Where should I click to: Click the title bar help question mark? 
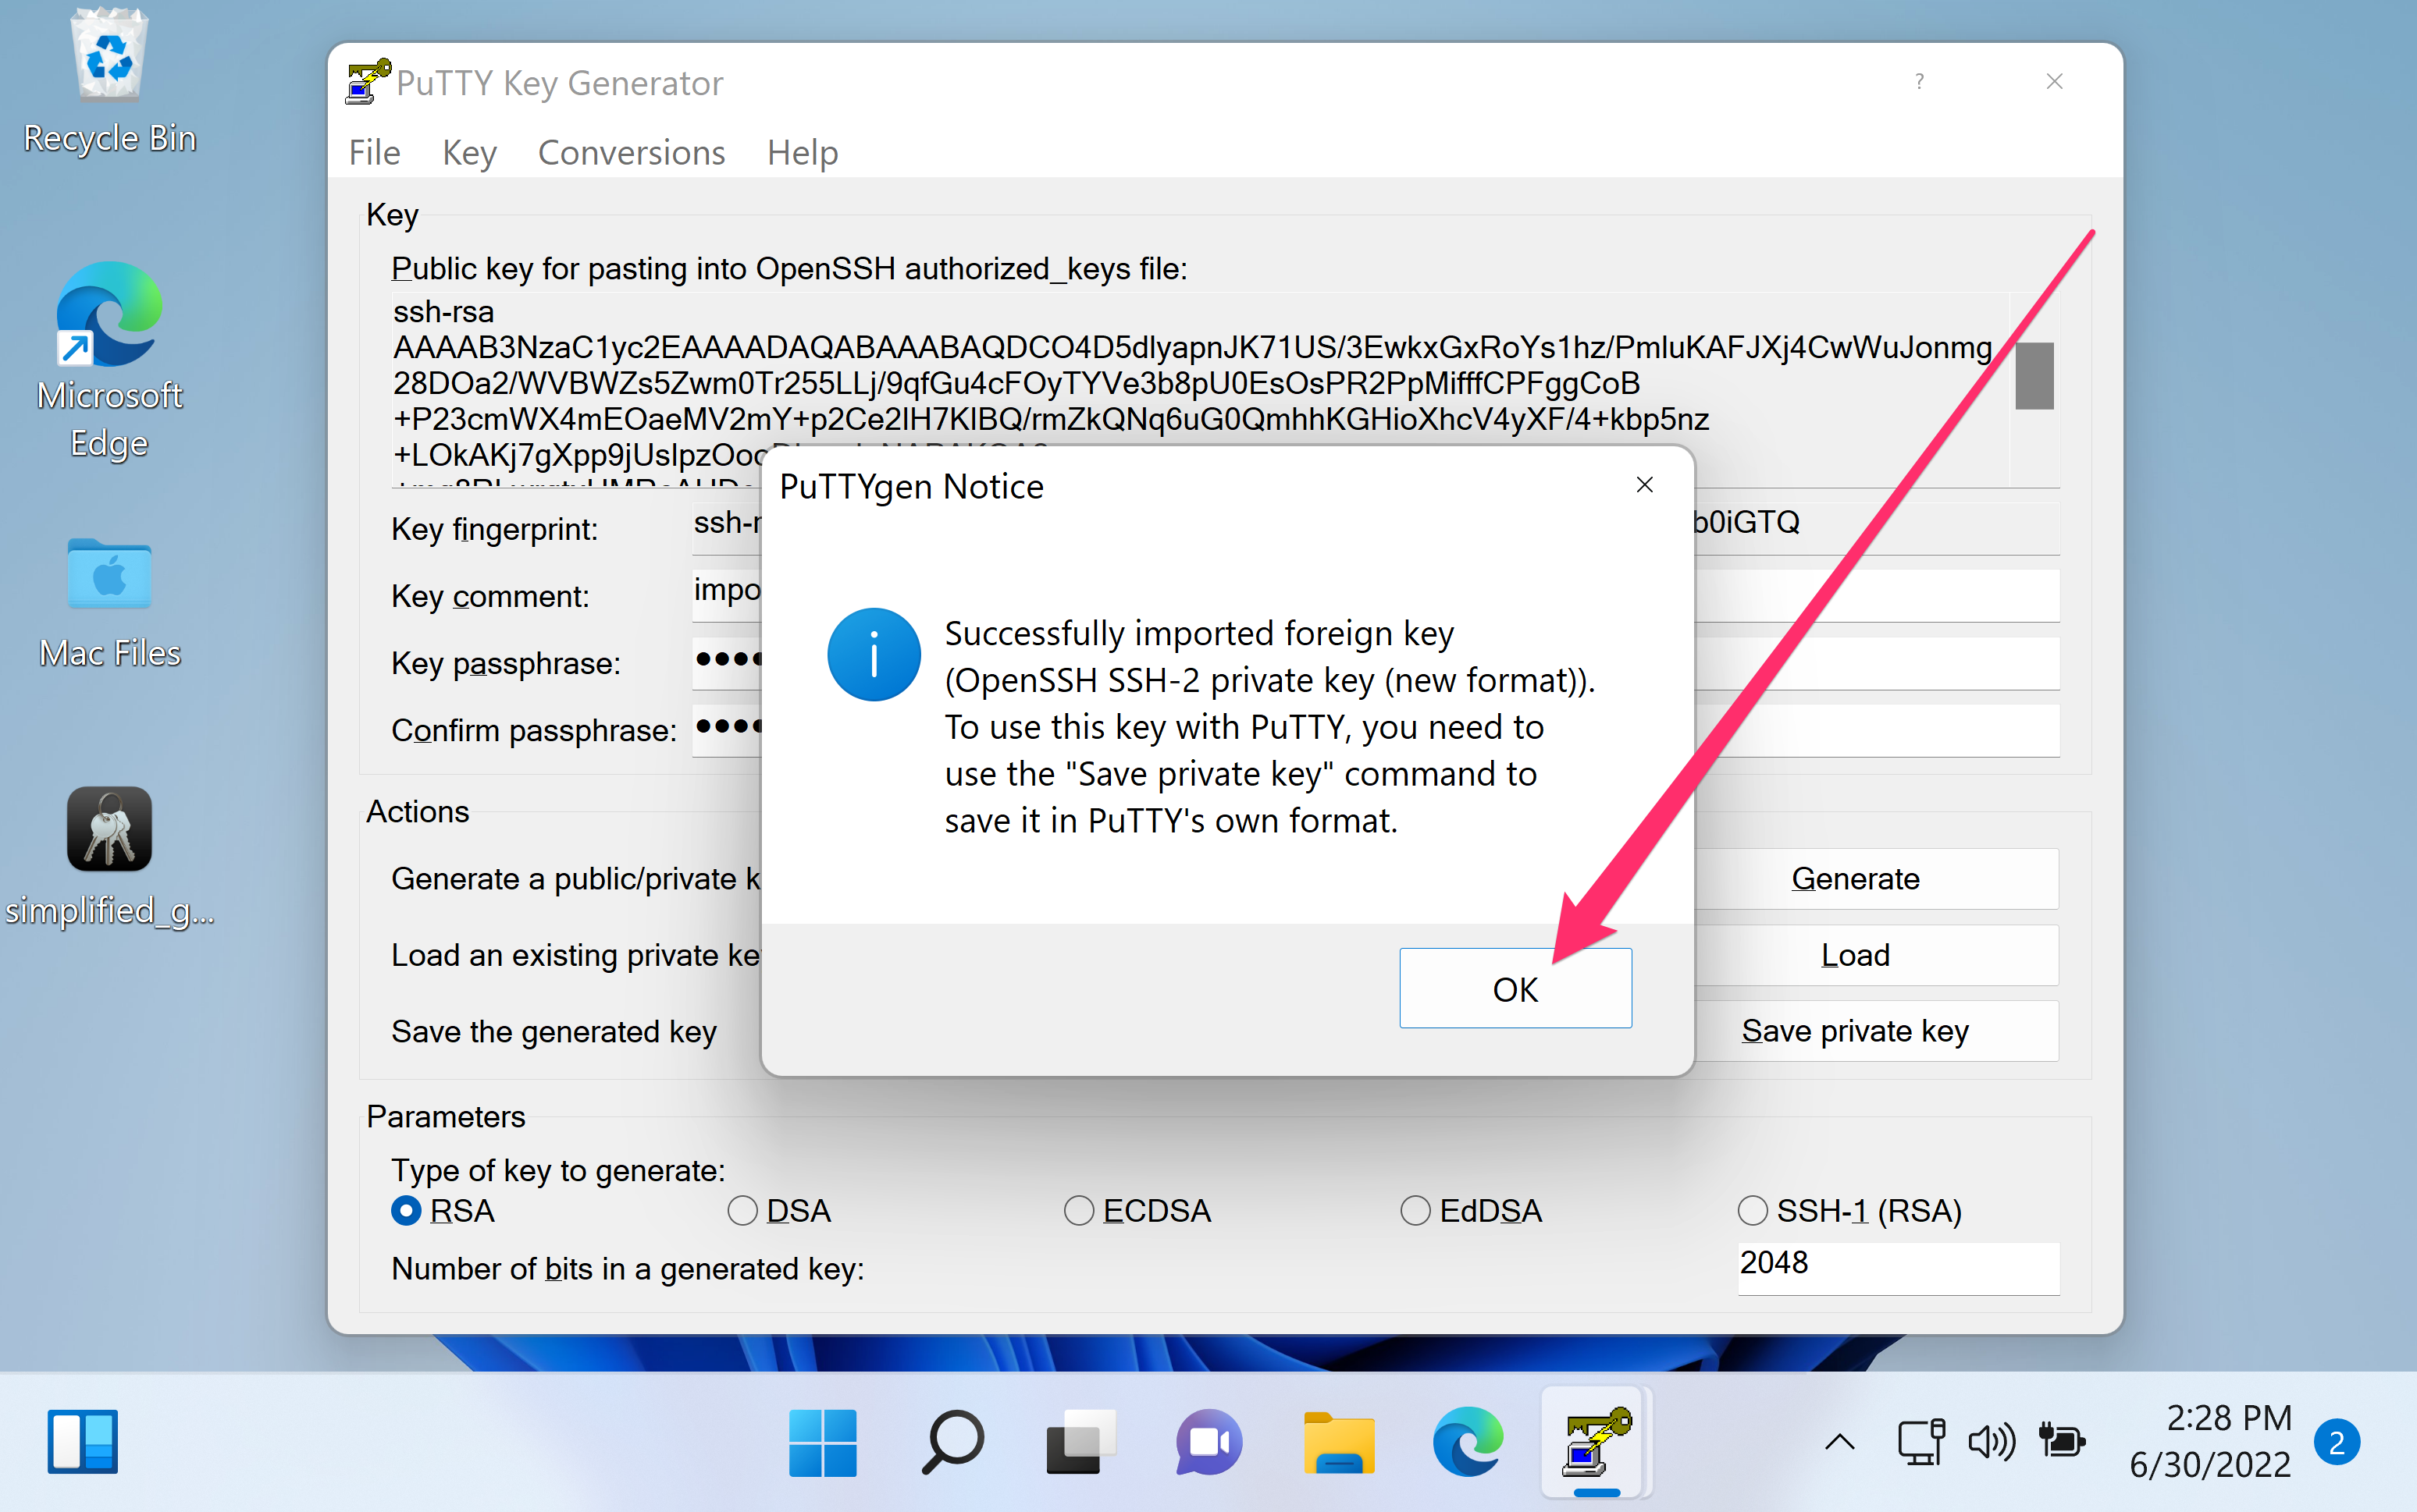pos(1919,81)
